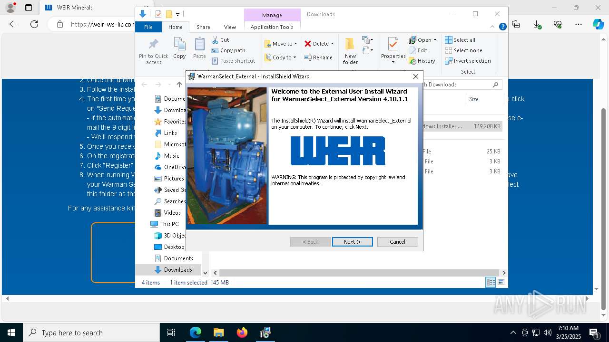
Task: Click the Size column header
Action: click(474, 99)
